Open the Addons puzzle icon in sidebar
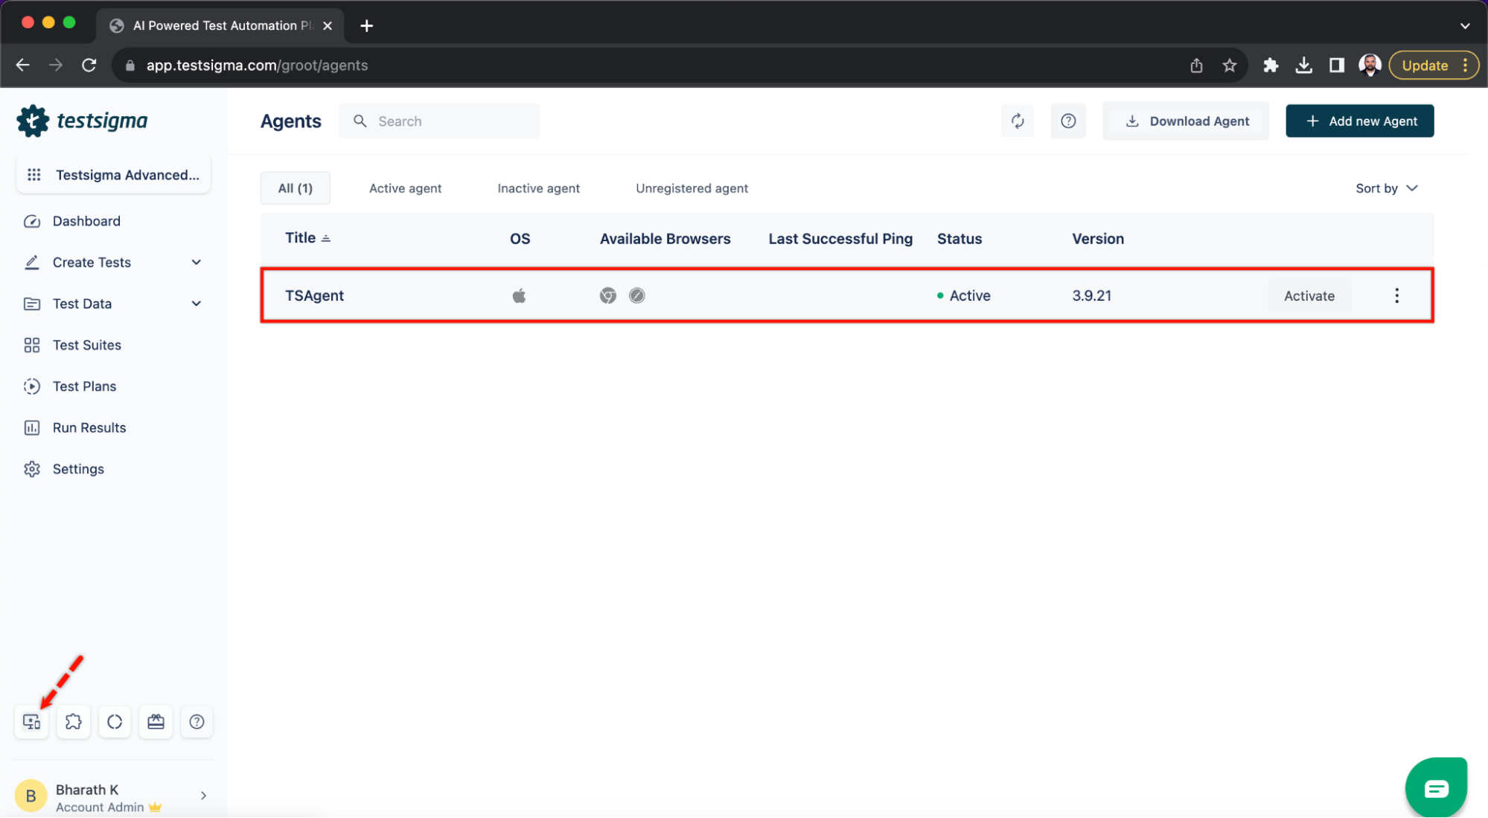The height and width of the screenshot is (818, 1488). click(73, 722)
